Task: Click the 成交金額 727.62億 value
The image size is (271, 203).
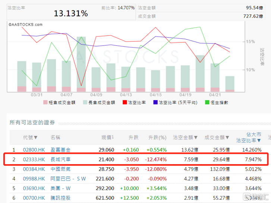Action: tap(253, 16)
